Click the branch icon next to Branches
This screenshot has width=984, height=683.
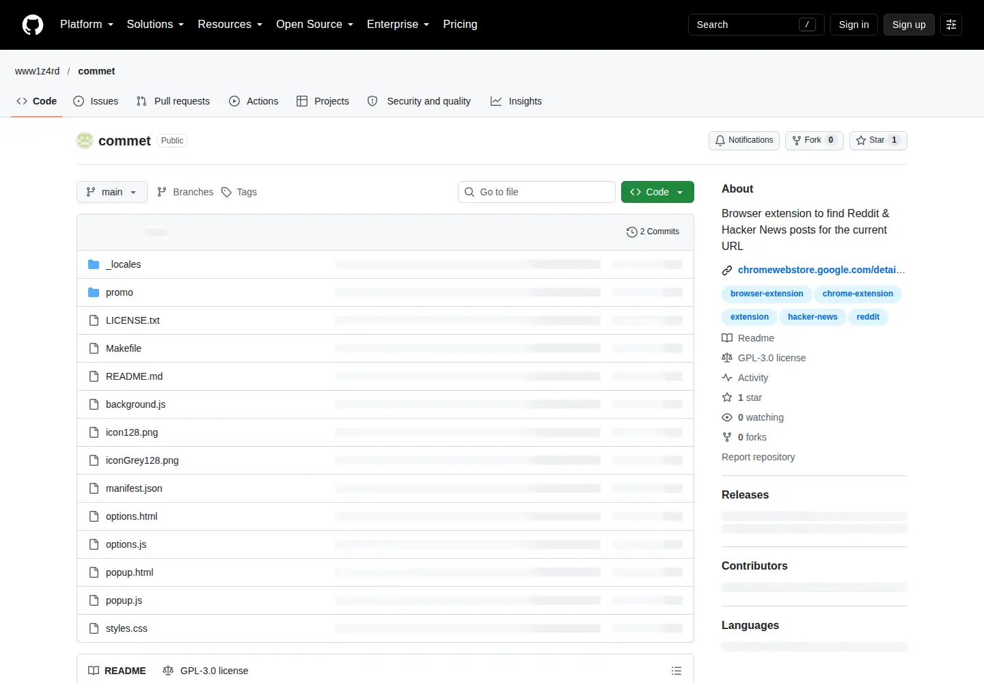click(x=162, y=193)
